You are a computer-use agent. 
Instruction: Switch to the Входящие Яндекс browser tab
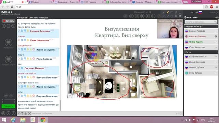point(66,2)
